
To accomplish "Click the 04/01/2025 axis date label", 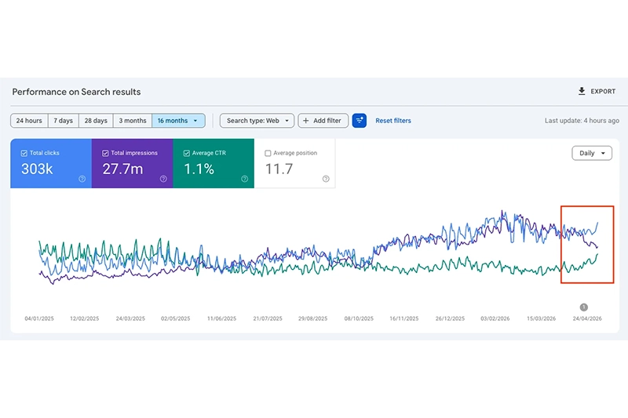I will [39, 319].
